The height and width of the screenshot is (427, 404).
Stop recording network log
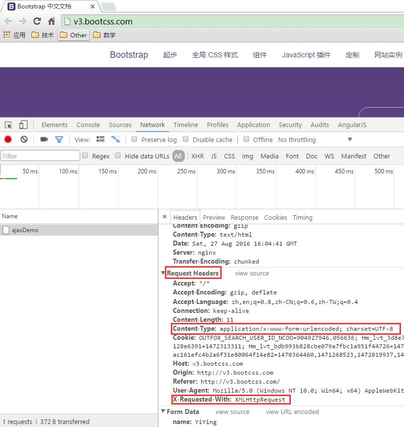click(8, 140)
